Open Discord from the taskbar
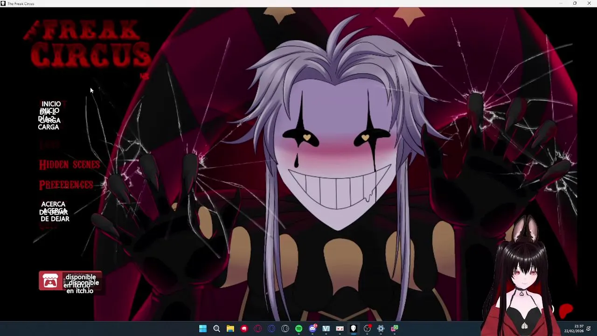Screen dimensions: 597x336 (312, 329)
